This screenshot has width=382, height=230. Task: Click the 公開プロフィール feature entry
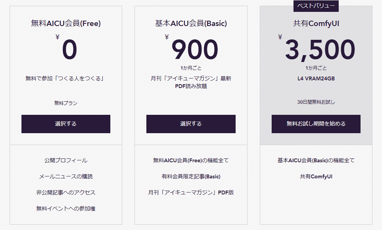click(66, 161)
